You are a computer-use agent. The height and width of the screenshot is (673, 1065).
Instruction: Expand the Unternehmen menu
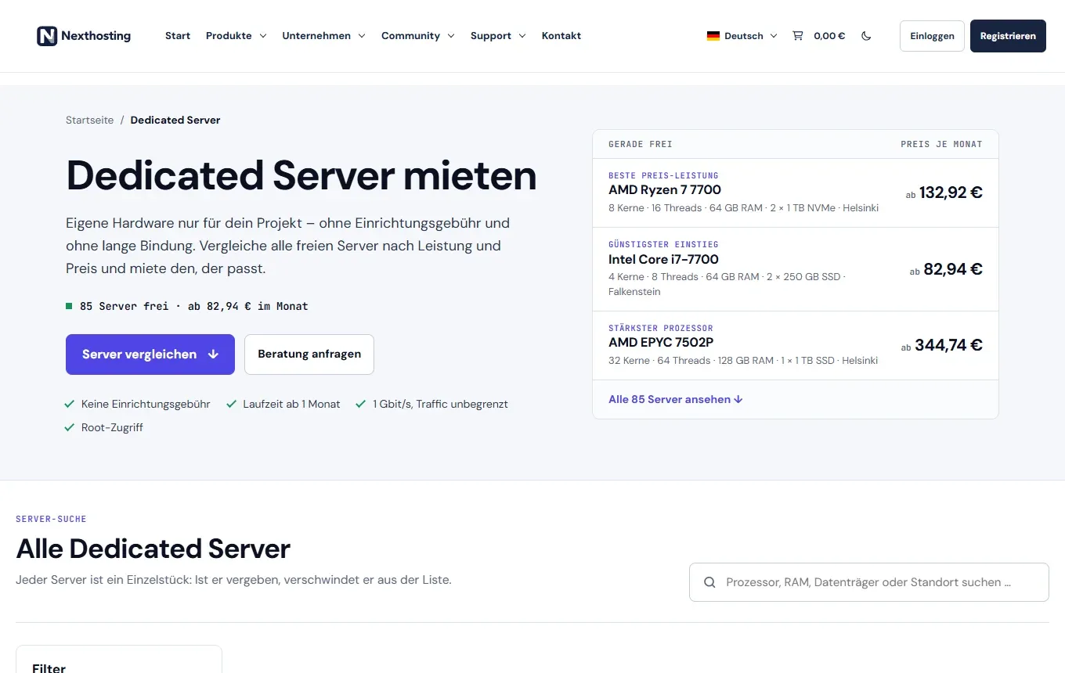[323, 36]
